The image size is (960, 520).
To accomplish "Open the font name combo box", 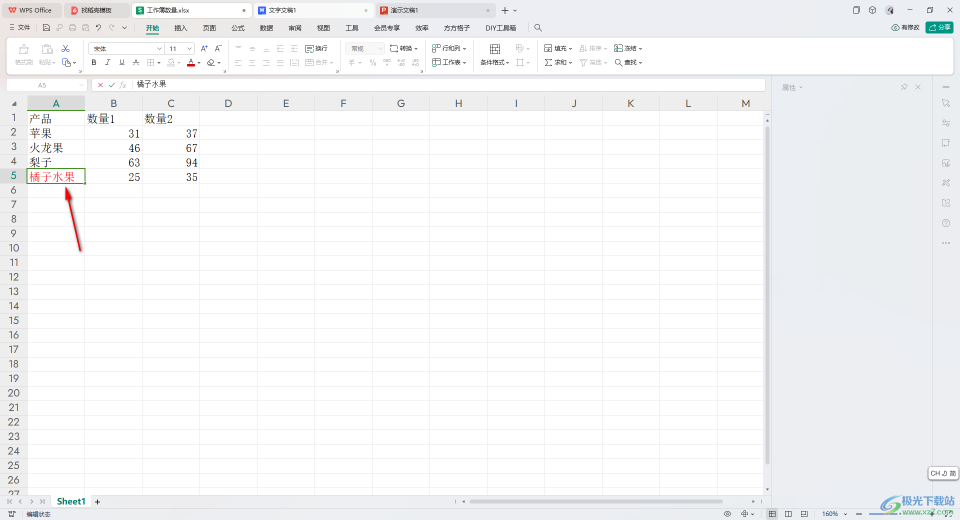I will [126, 48].
